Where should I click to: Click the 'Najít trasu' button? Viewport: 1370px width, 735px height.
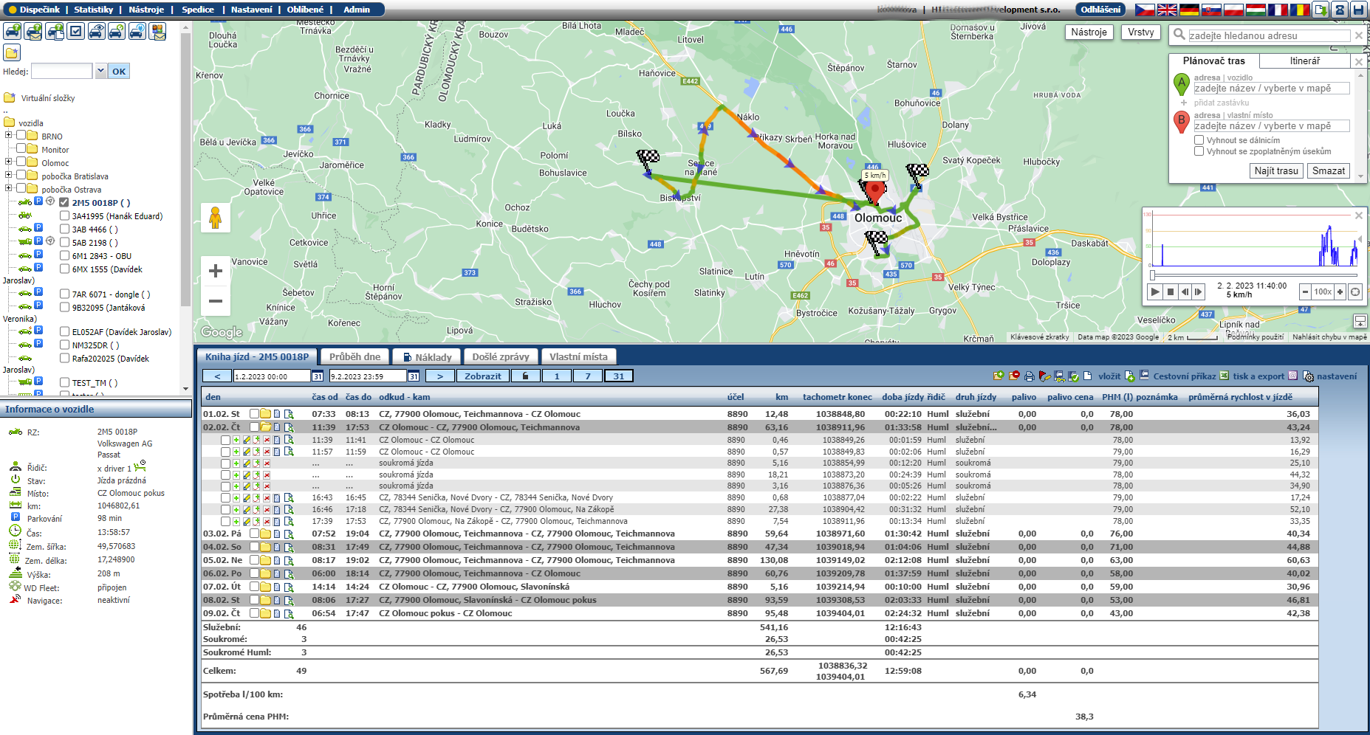[1275, 171]
